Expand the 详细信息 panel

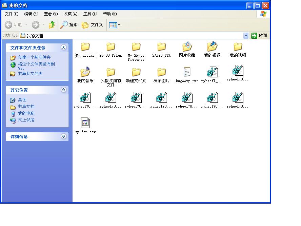click(x=63, y=136)
